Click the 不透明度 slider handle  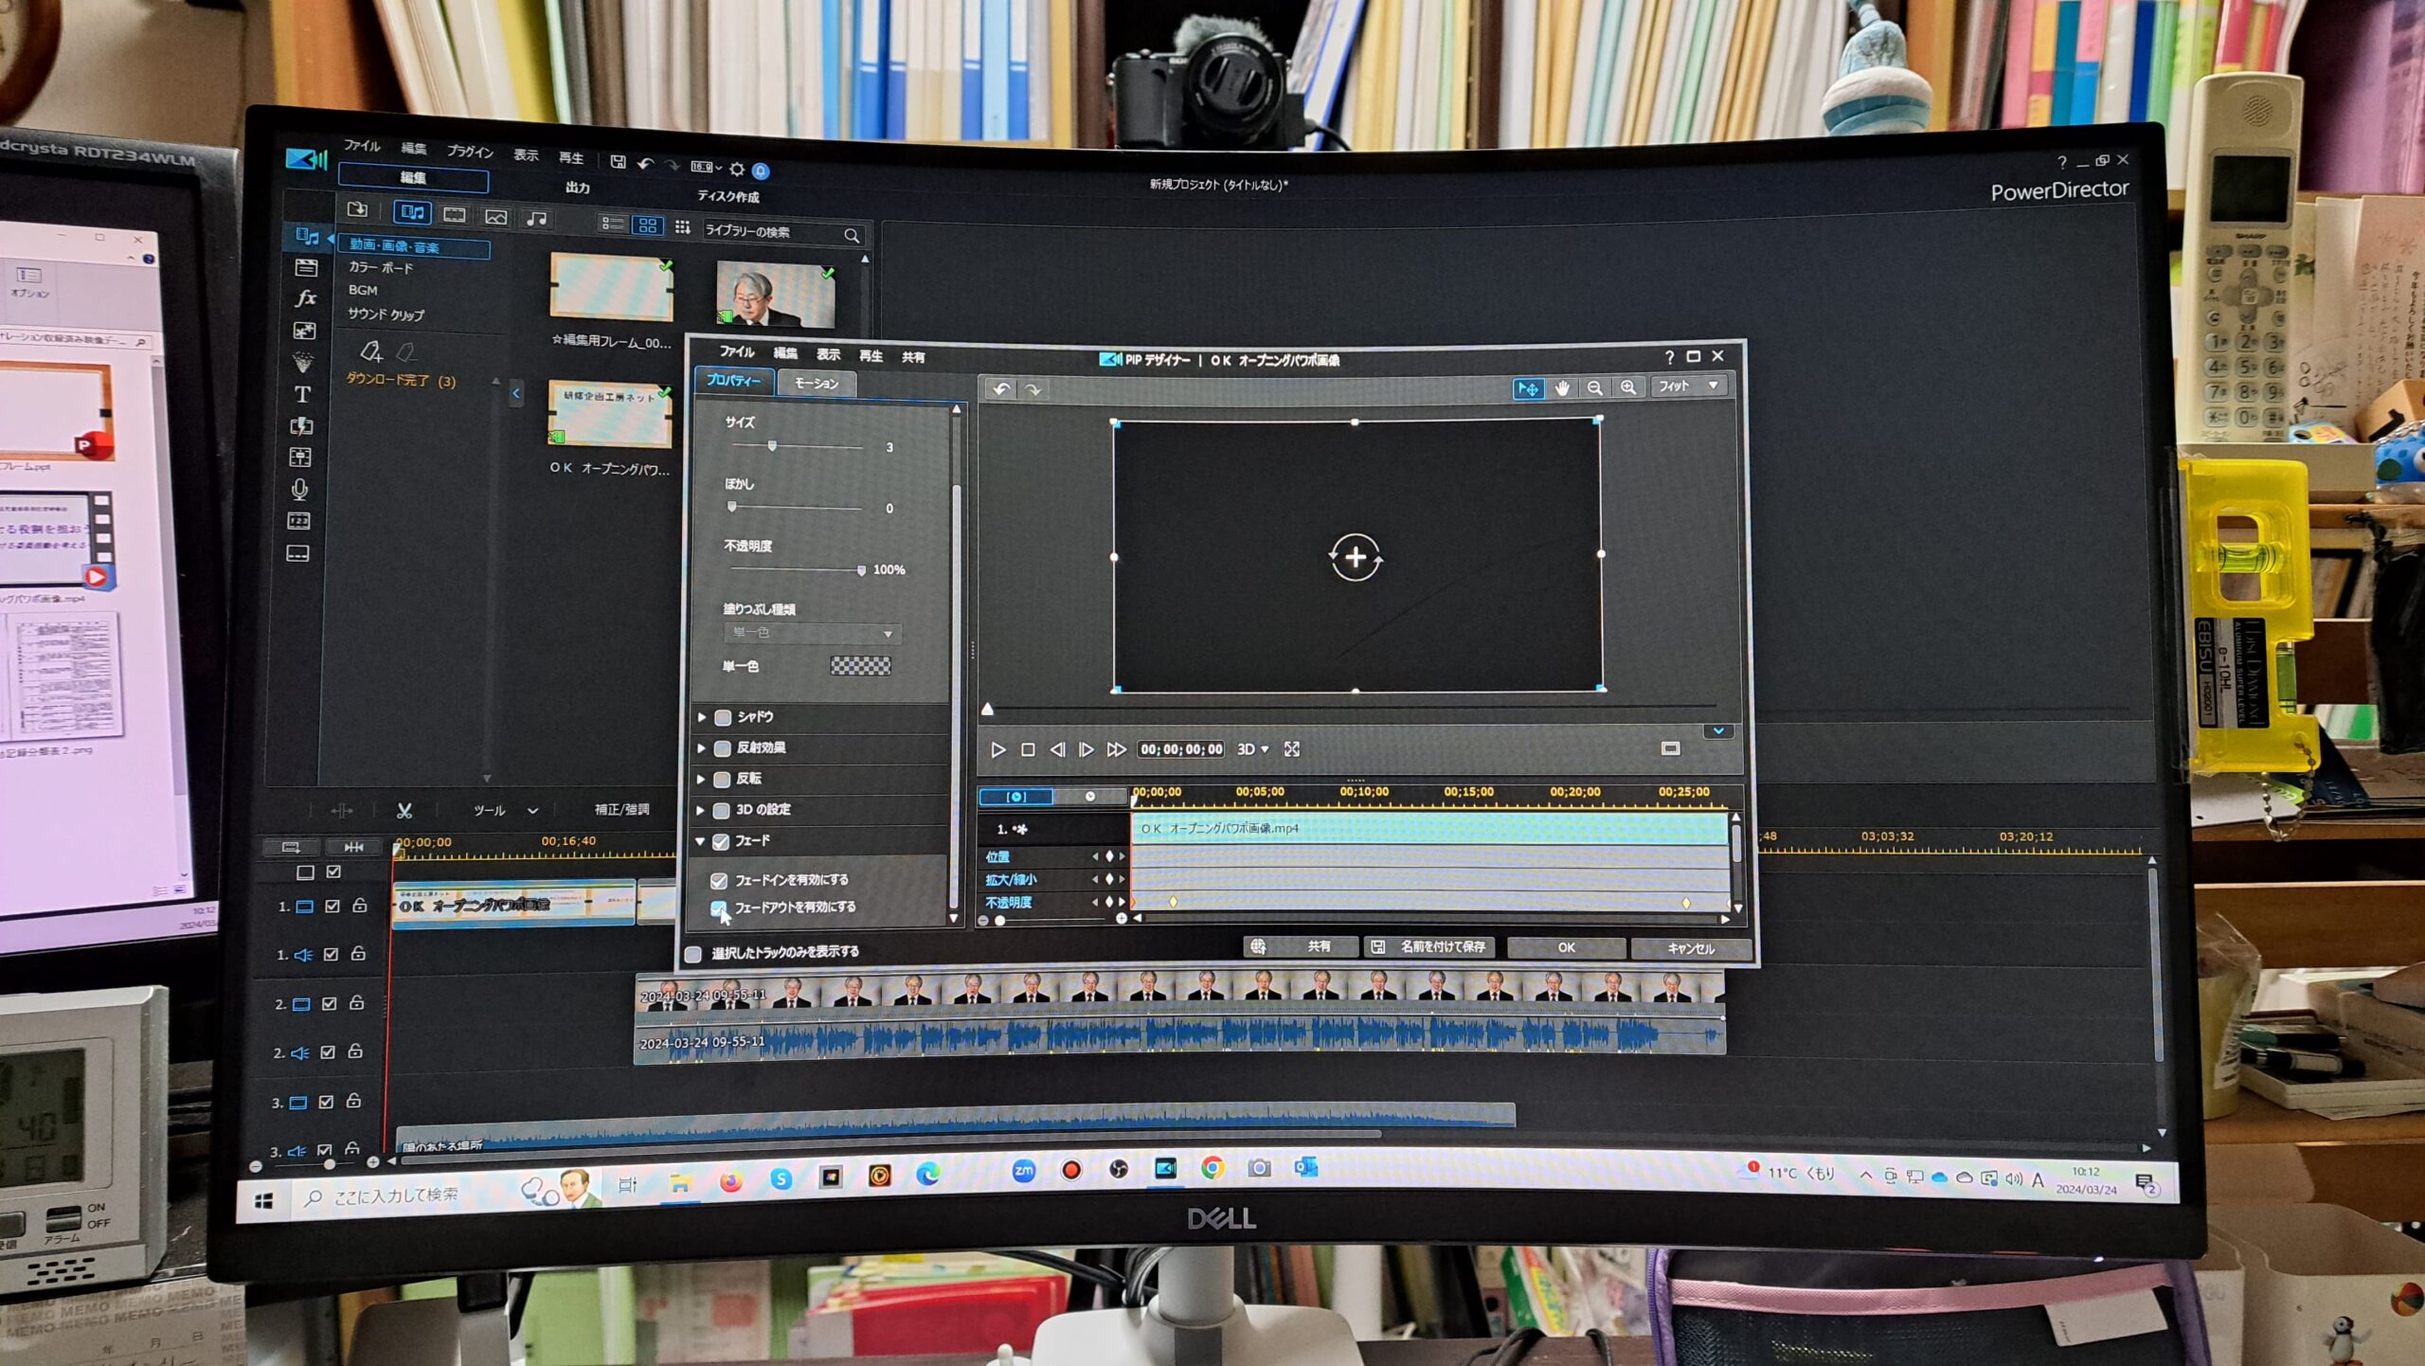[x=861, y=570]
